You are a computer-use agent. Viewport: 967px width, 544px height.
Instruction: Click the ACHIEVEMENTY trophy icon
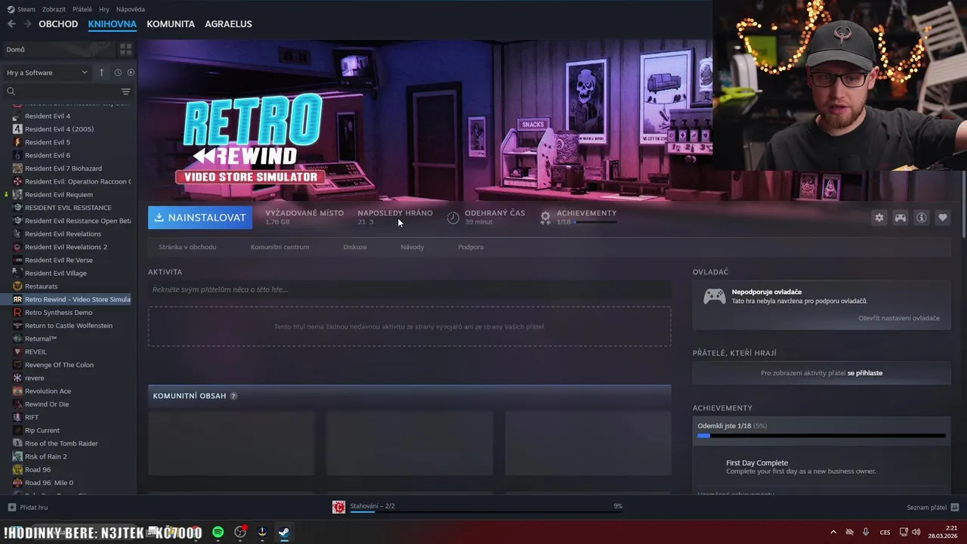[x=545, y=218]
